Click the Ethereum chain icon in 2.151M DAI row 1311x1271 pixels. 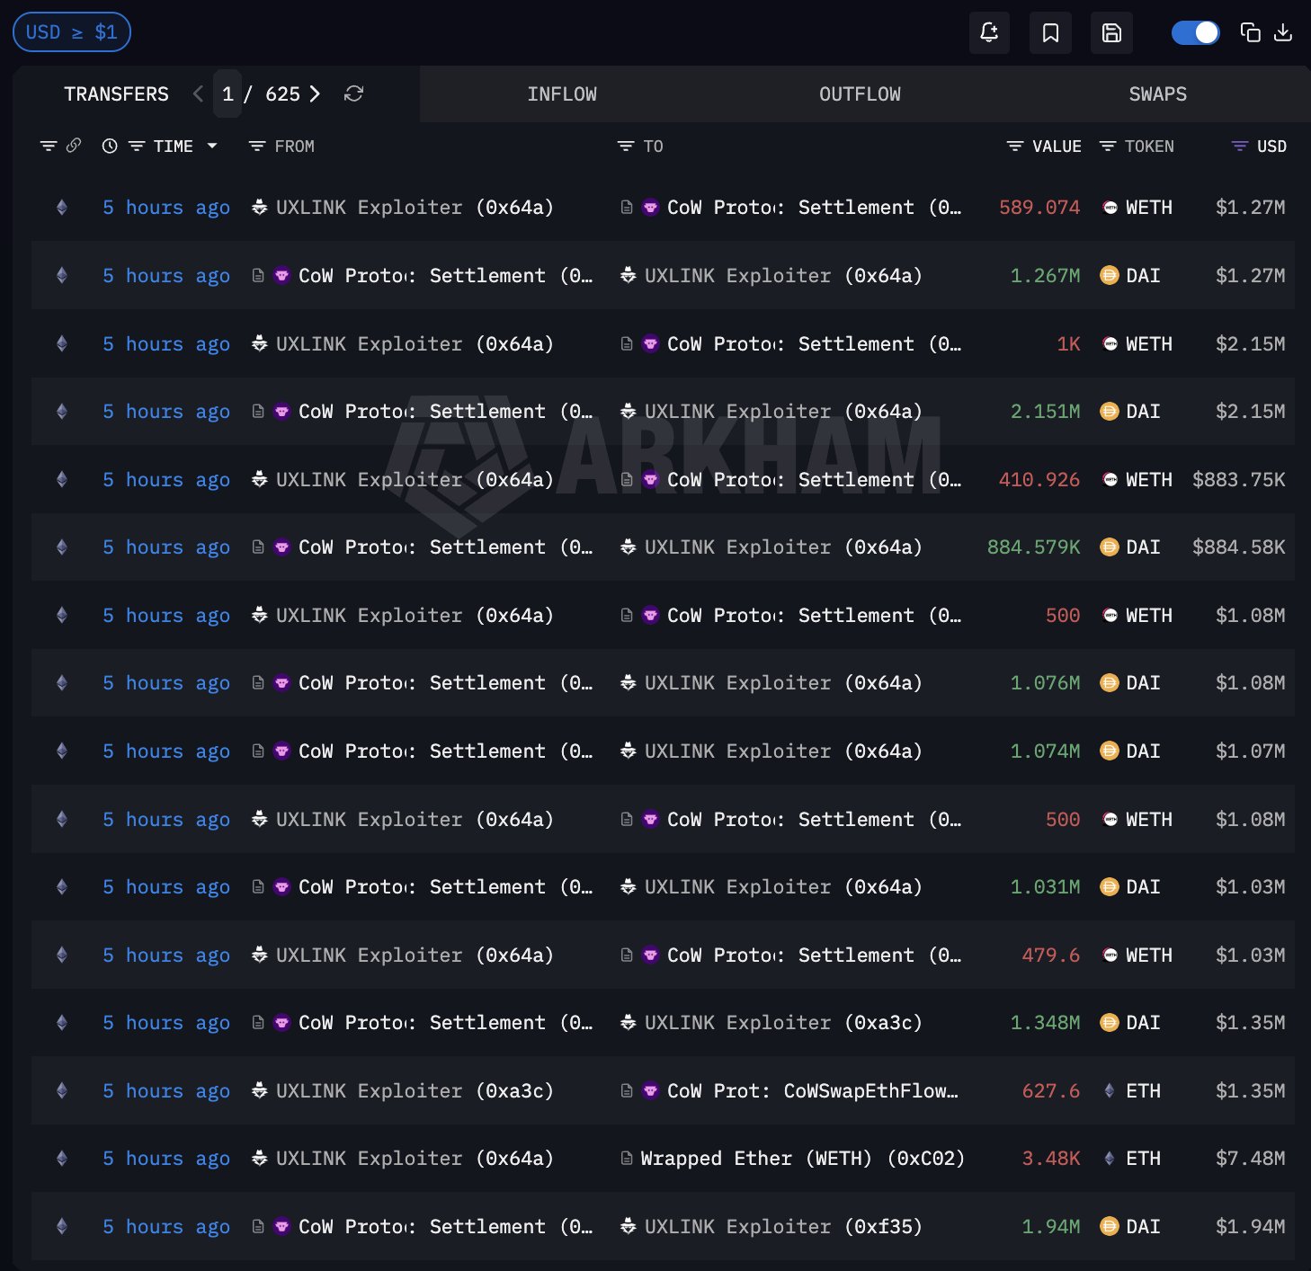(x=62, y=412)
